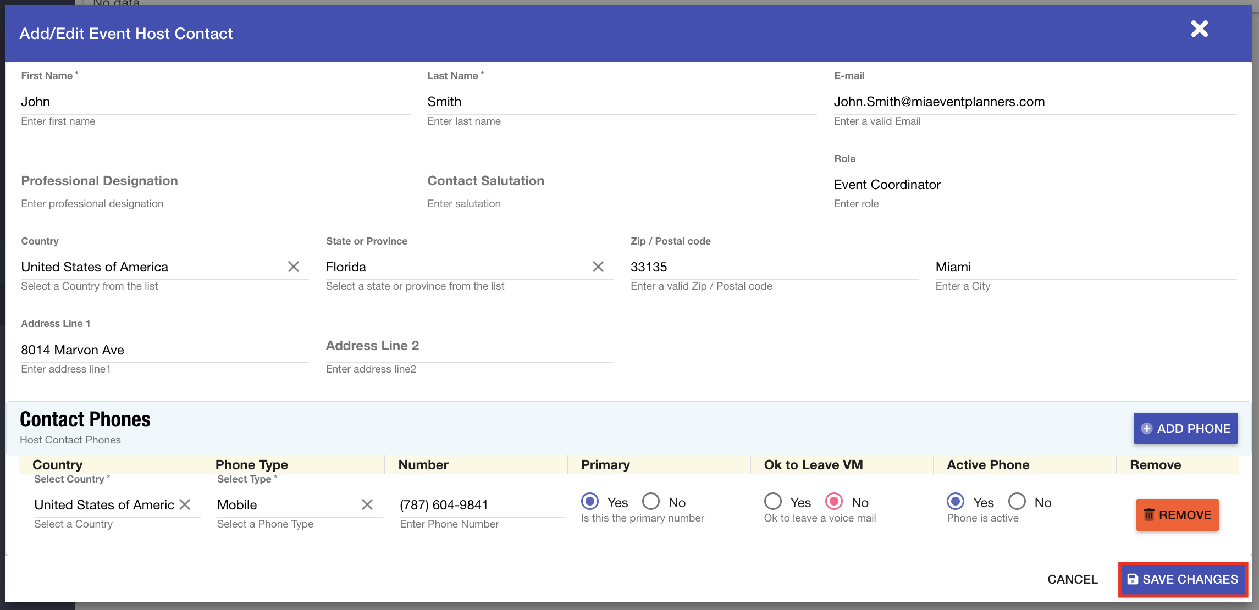Click the Host Contact Phones subtitle

point(70,440)
